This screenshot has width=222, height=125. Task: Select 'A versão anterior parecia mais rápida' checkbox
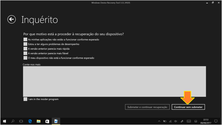tap(25, 48)
